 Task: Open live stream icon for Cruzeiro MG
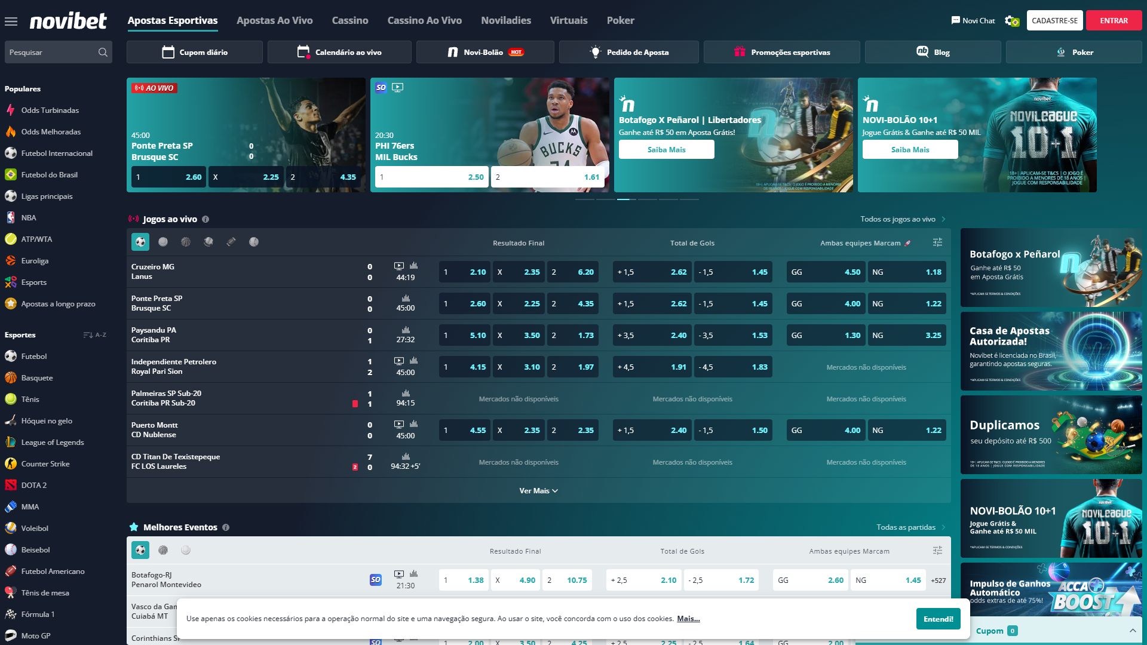(x=399, y=266)
